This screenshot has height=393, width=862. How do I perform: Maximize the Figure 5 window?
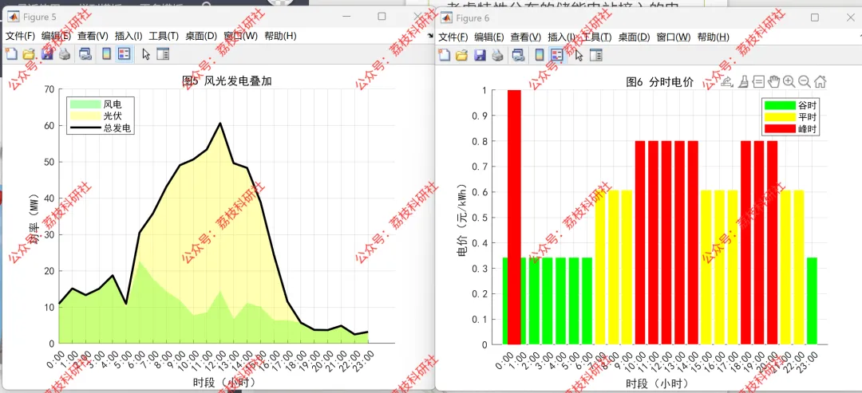[382, 17]
